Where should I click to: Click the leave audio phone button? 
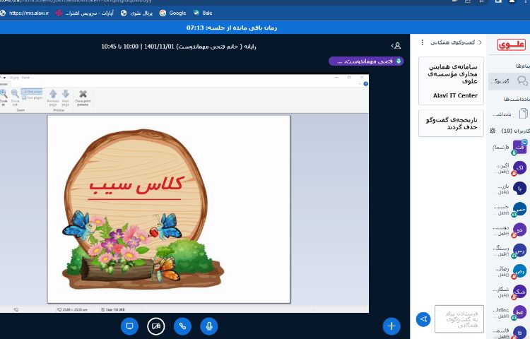point(182,326)
